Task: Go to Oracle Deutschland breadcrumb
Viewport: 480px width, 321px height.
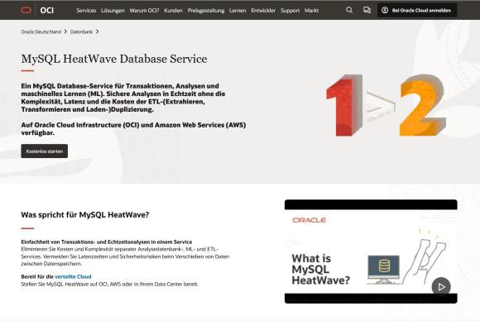Action: click(41, 31)
